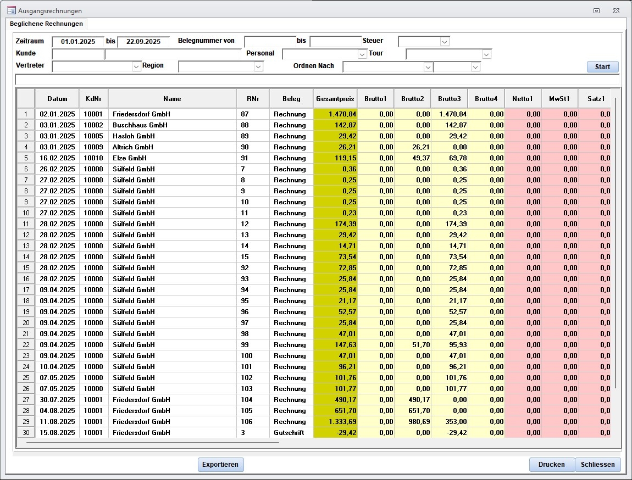Select row 5 header for Elze GmbH
632x480 pixels.
click(x=26, y=158)
